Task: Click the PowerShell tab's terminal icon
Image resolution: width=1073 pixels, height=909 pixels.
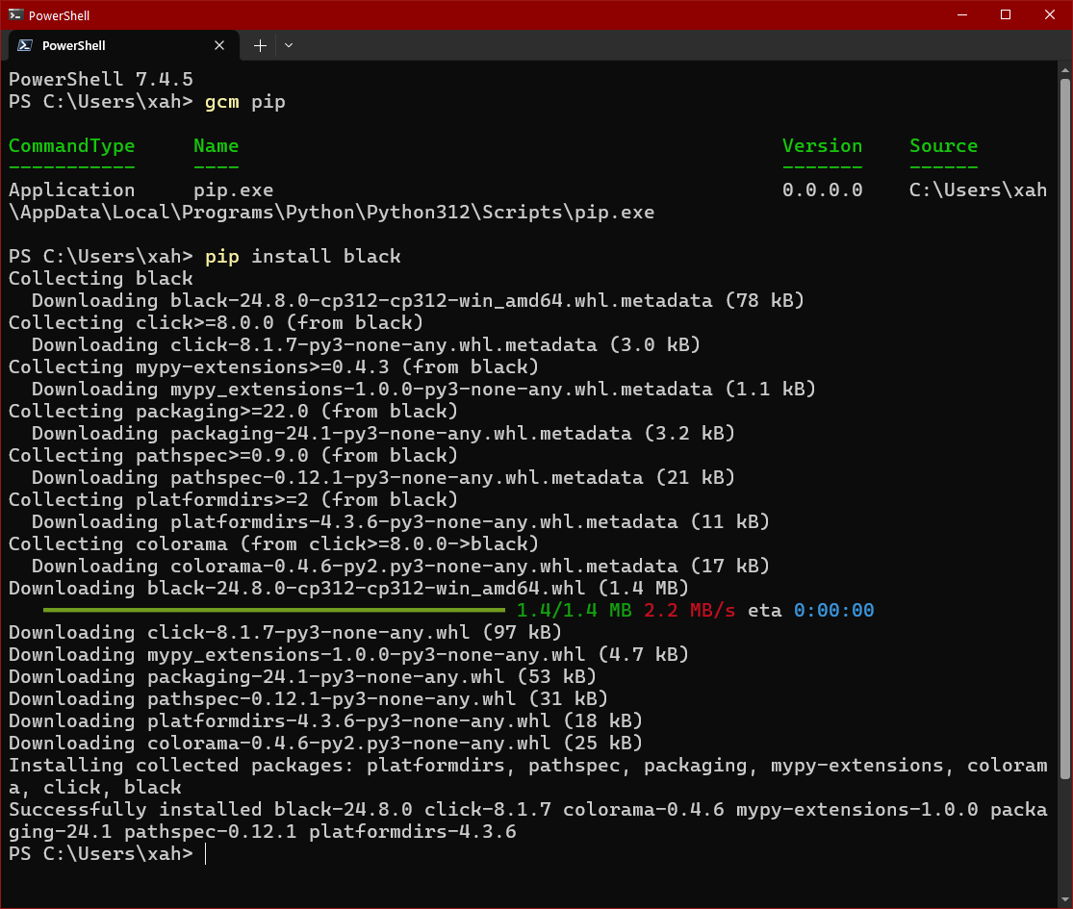Action: (x=25, y=46)
